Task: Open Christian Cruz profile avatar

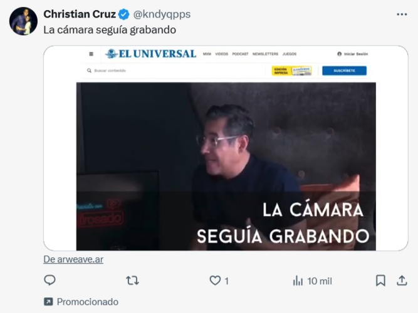Action: click(23, 21)
